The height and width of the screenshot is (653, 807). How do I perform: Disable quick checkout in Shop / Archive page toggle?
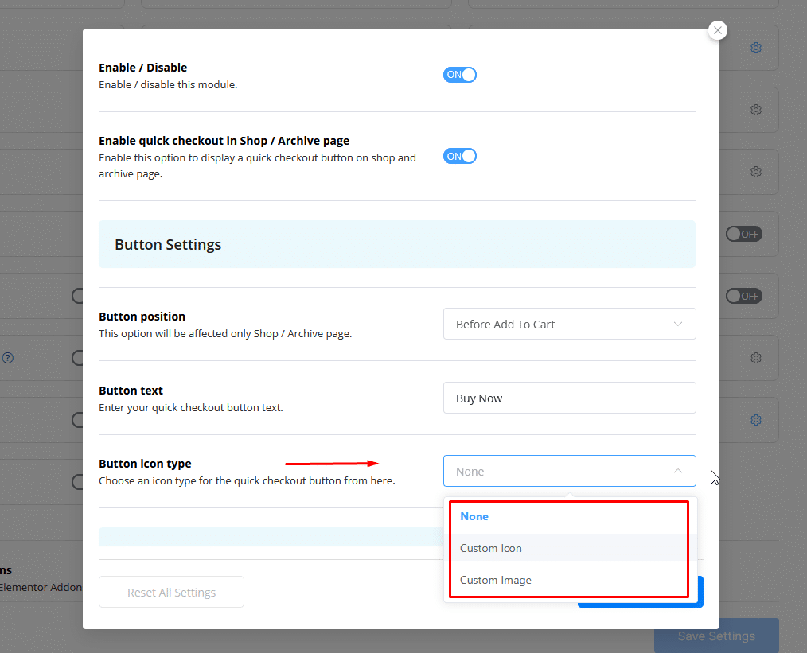460,156
